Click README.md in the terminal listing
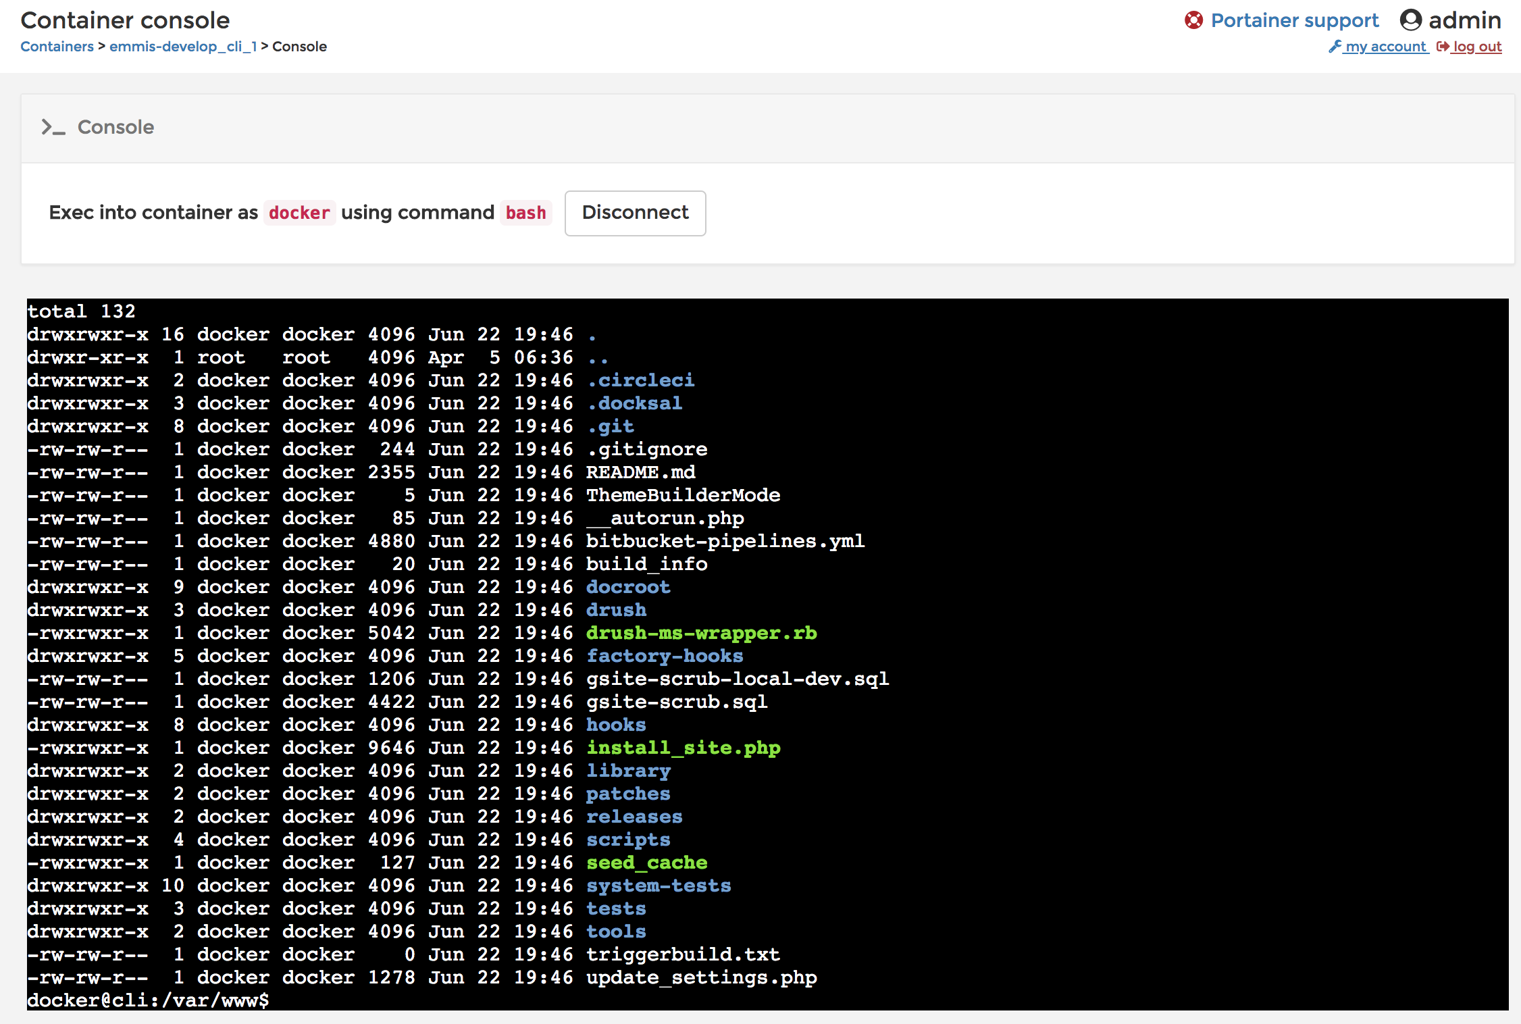The height and width of the screenshot is (1024, 1521). click(x=640, y=472)
